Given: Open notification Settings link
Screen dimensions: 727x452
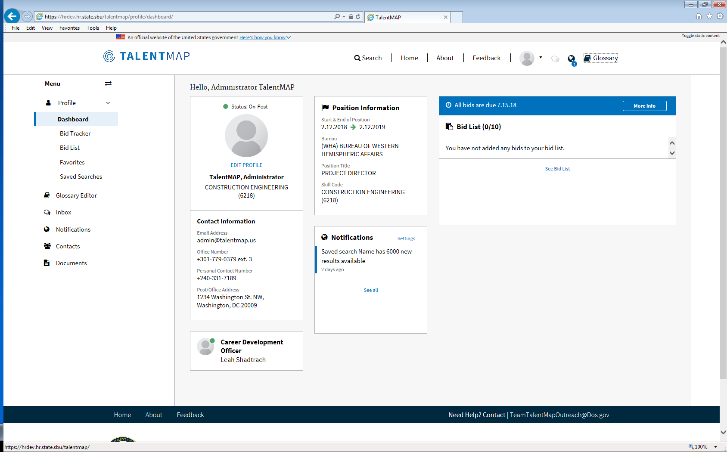Looking at the screenshot, I should pos(406,238).
